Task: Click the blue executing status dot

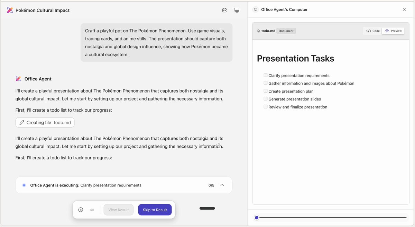Action: click(x=24, y=185)
